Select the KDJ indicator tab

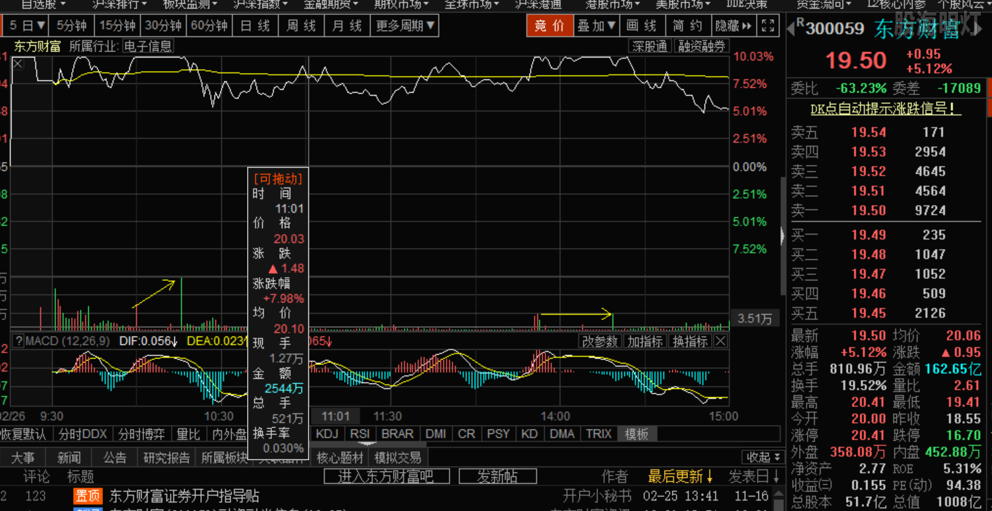pos(328,434)
